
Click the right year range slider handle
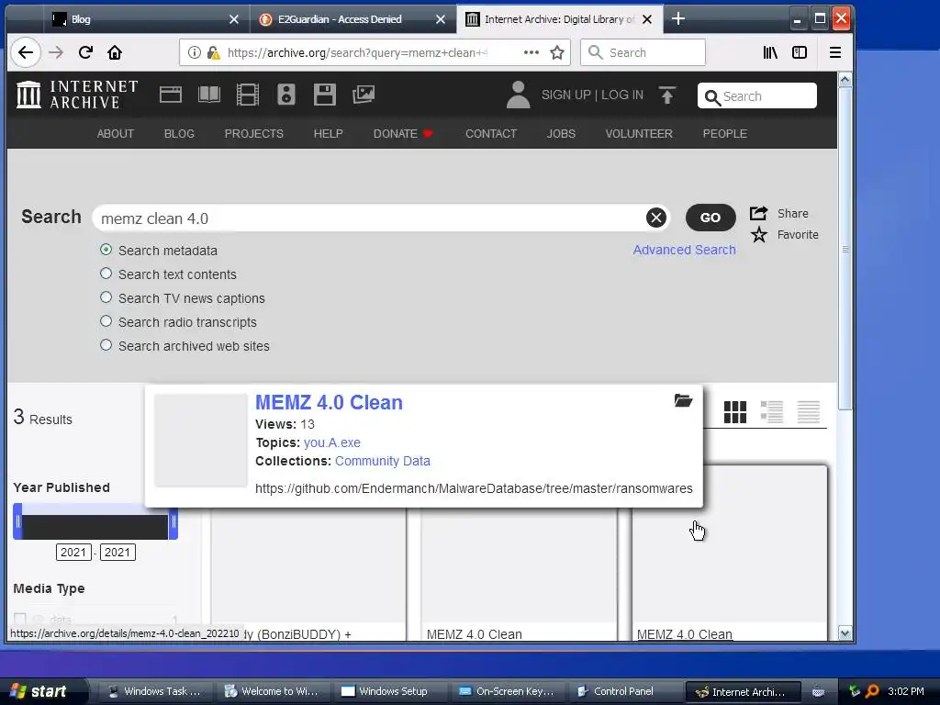tap(173, 521)
